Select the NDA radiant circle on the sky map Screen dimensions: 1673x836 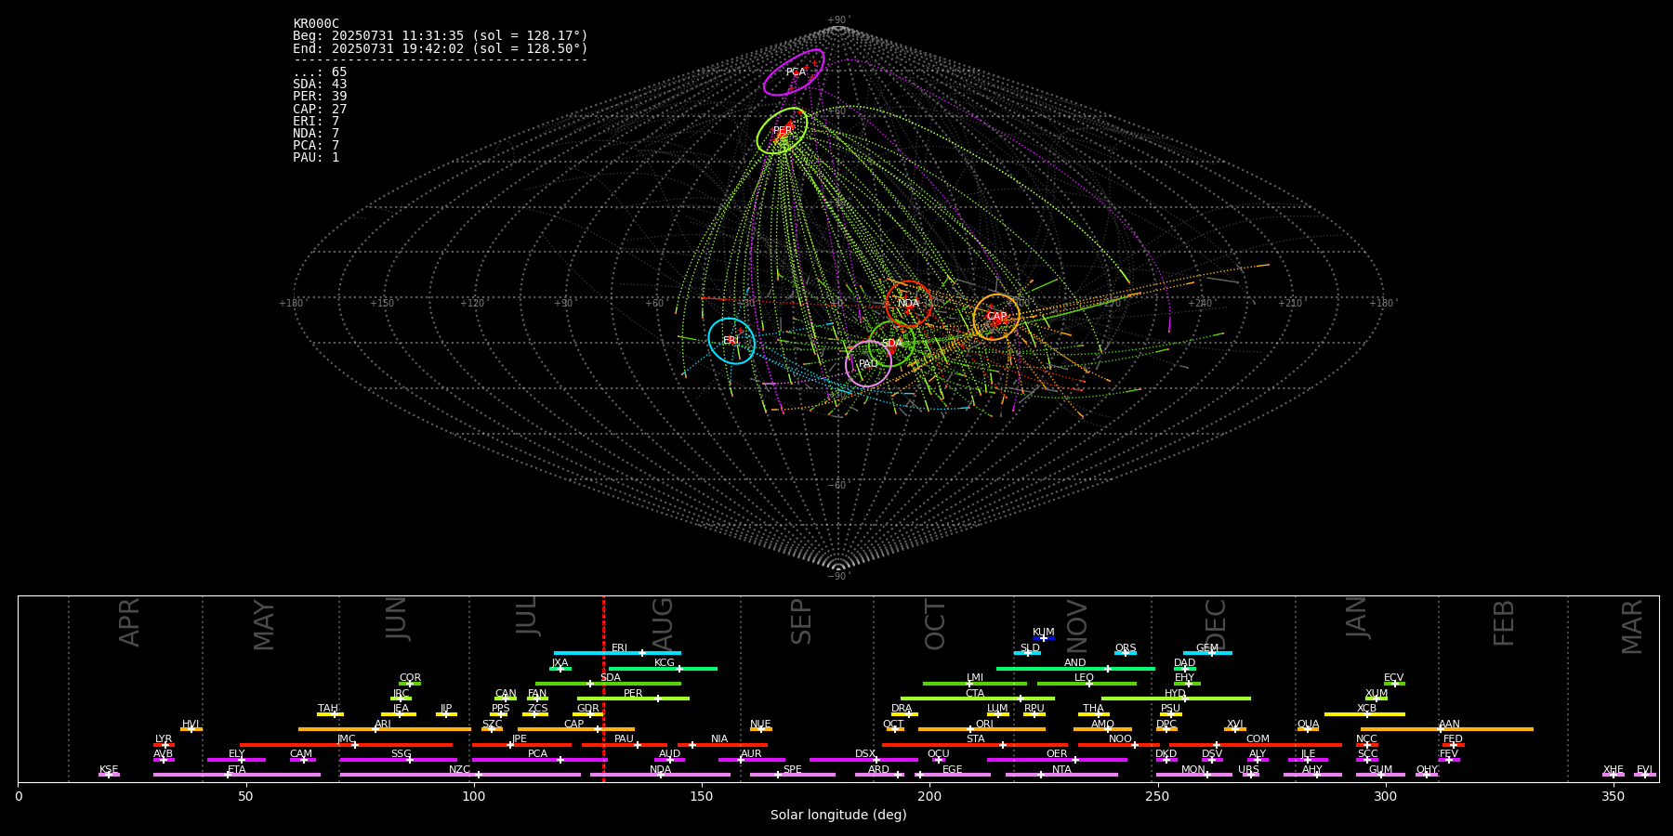pos(909,303)
